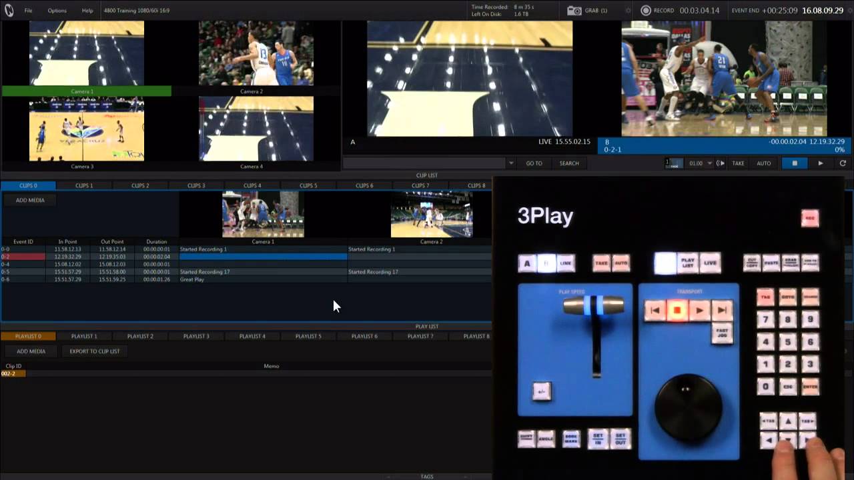Viewport: 854px width, 480px height.
Task: Select the Camera 4 input monitor
Action: 256,129
